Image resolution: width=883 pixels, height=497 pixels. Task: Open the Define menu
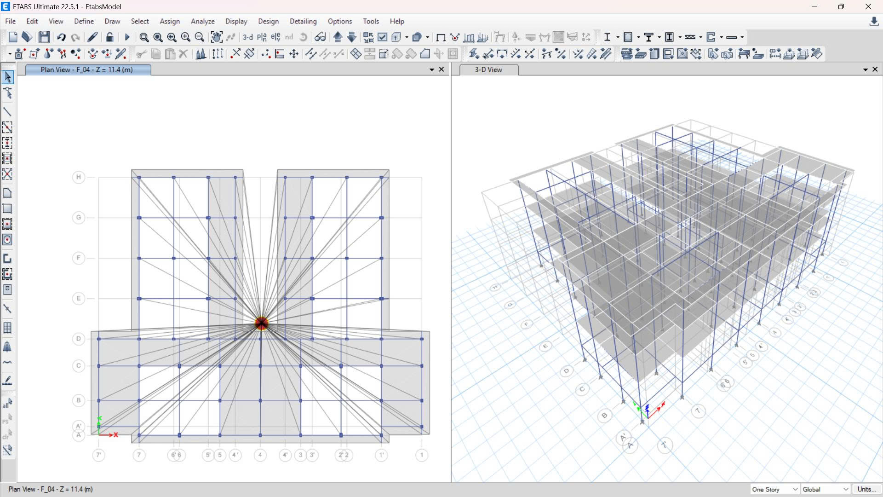click(84, 21)
